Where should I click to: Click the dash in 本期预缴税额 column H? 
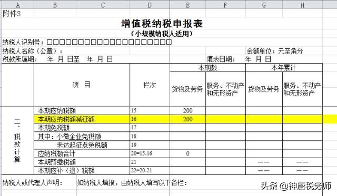tap(302, 162)
